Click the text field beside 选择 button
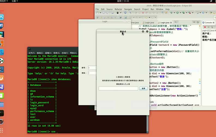 pyautogui.click(x=118, y=88)
